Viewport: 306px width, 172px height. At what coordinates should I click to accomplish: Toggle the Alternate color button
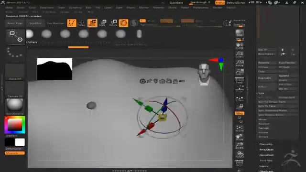(15, 153)
